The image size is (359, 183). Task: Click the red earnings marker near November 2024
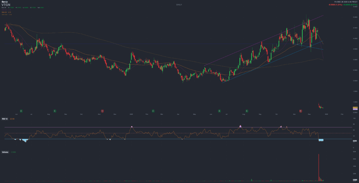point(102,111)
